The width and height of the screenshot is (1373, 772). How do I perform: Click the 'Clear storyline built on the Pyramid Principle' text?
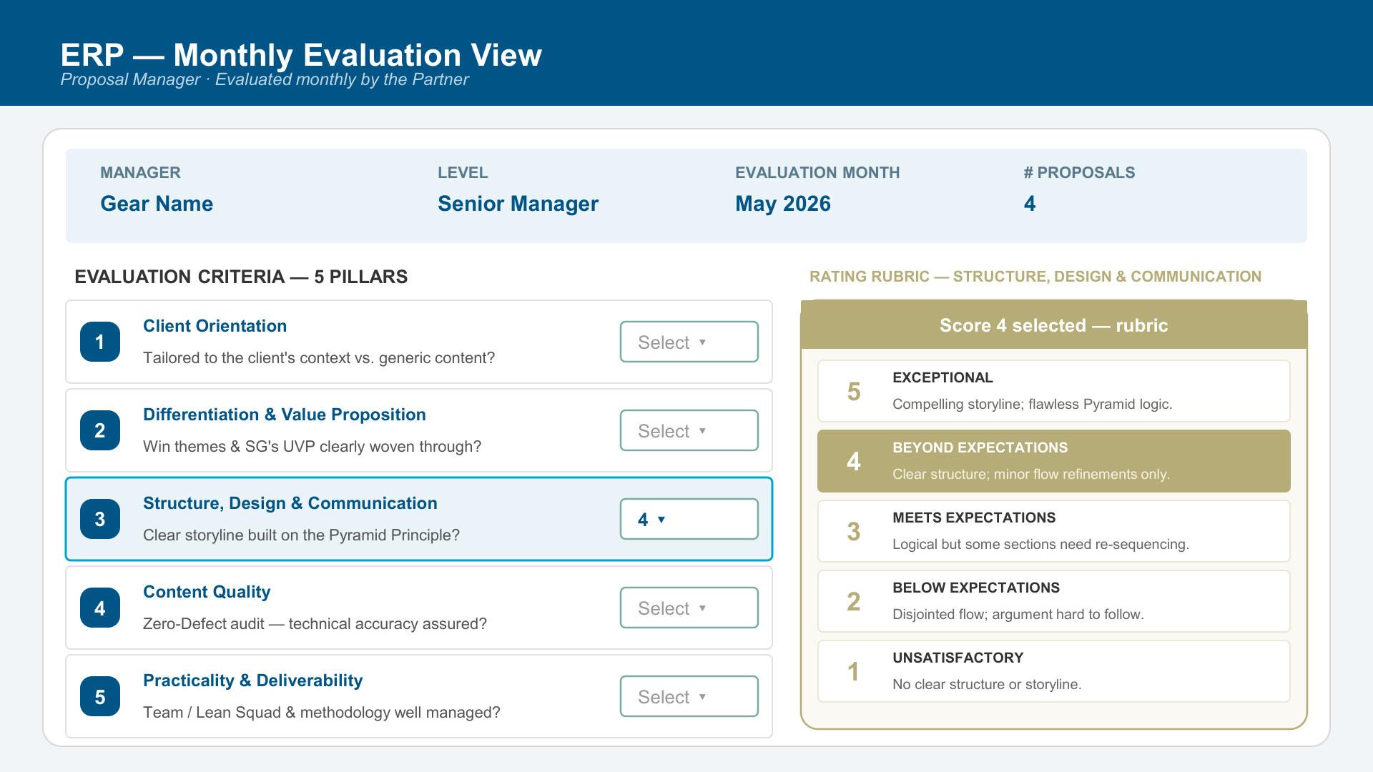(301, 535)
